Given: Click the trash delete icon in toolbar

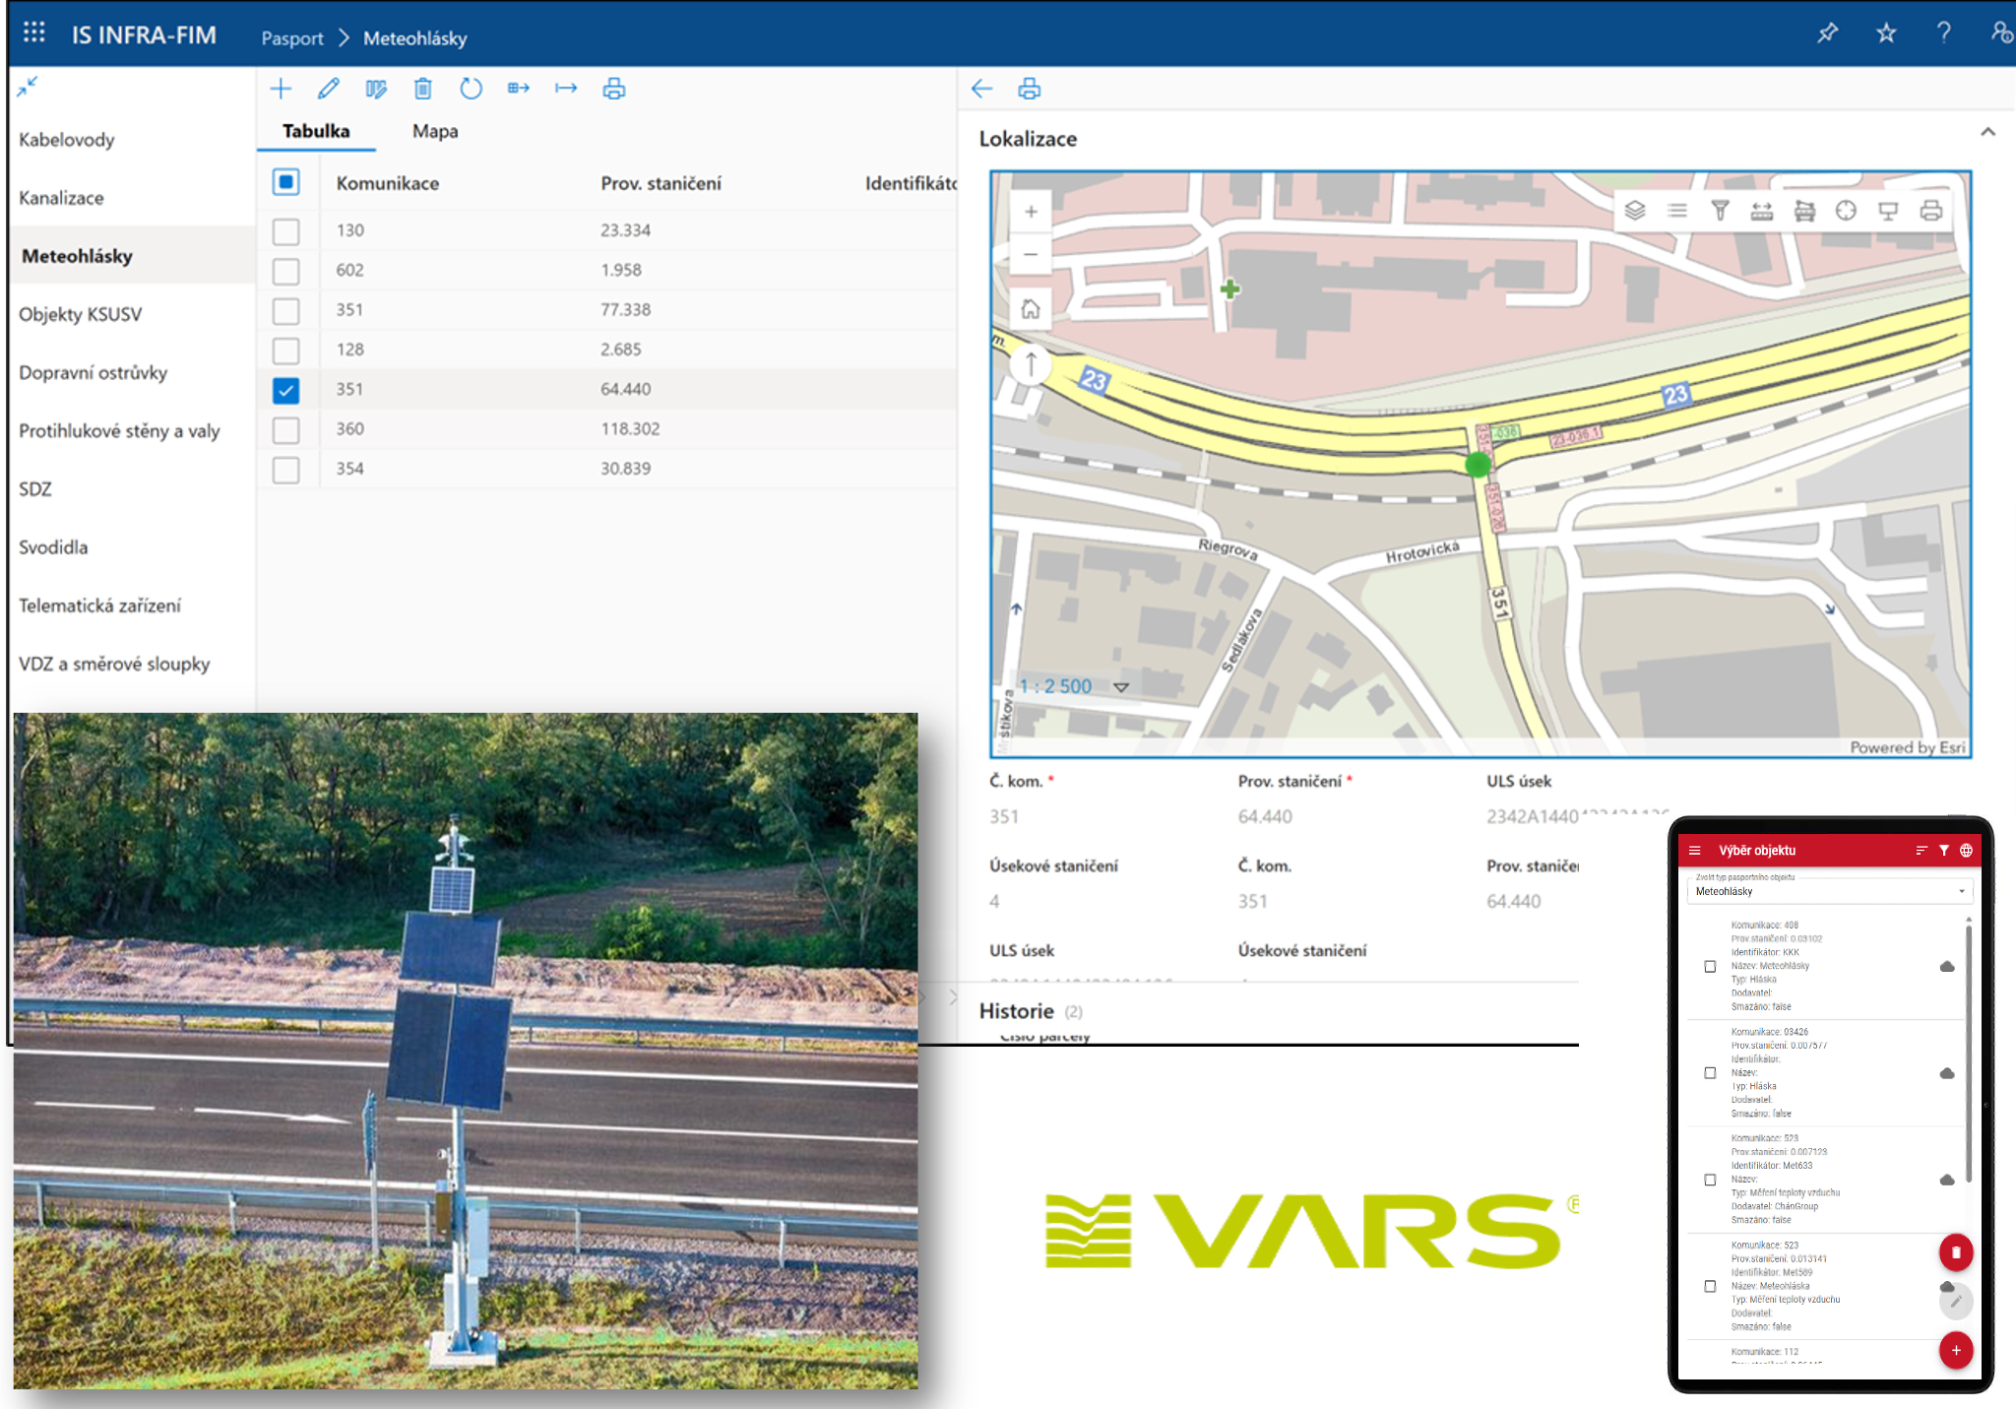Looking at the screenshot, I should [423, 89].
